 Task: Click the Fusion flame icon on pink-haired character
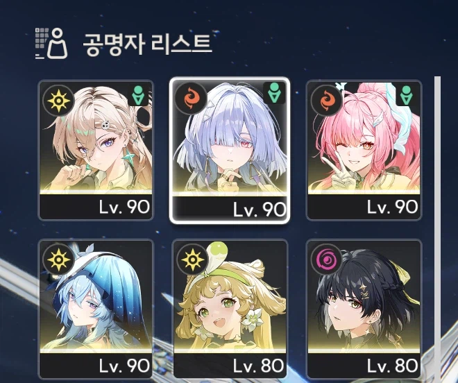click(x=326, y=101)
